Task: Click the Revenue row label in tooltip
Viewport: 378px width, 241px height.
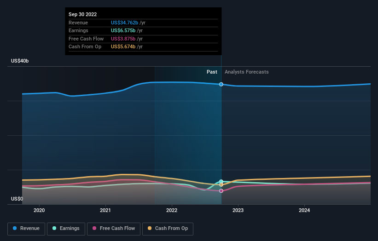Action: (78, 23)
